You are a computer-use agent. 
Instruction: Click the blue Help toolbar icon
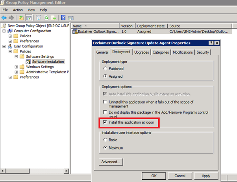[x=63, y=18]
